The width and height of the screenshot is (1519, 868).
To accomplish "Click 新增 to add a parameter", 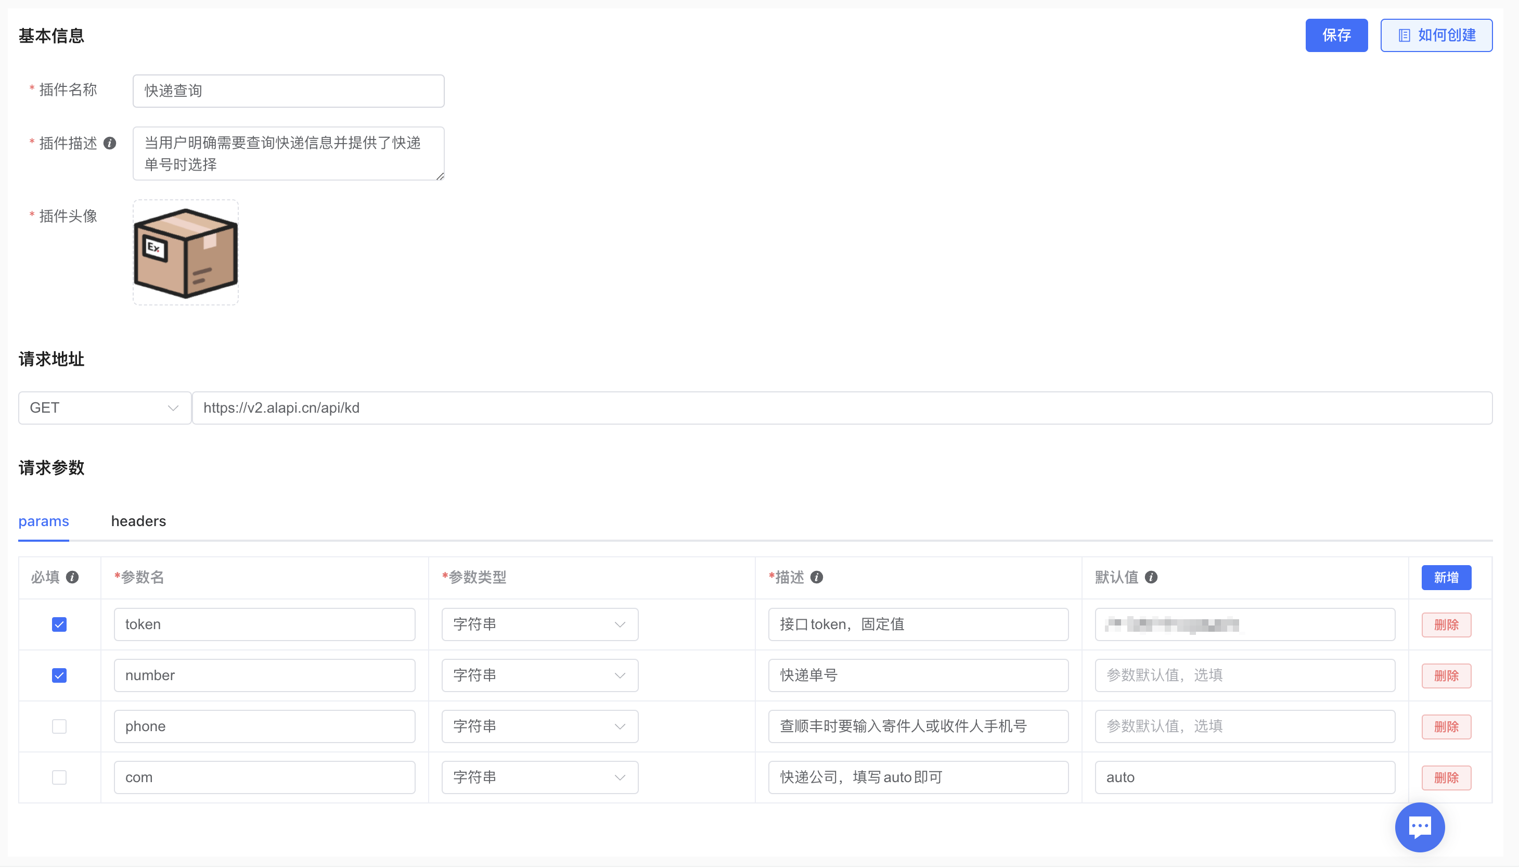I will click(1446, 577).
